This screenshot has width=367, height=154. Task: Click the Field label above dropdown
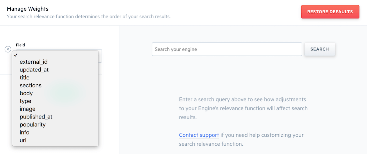point(20,45)
